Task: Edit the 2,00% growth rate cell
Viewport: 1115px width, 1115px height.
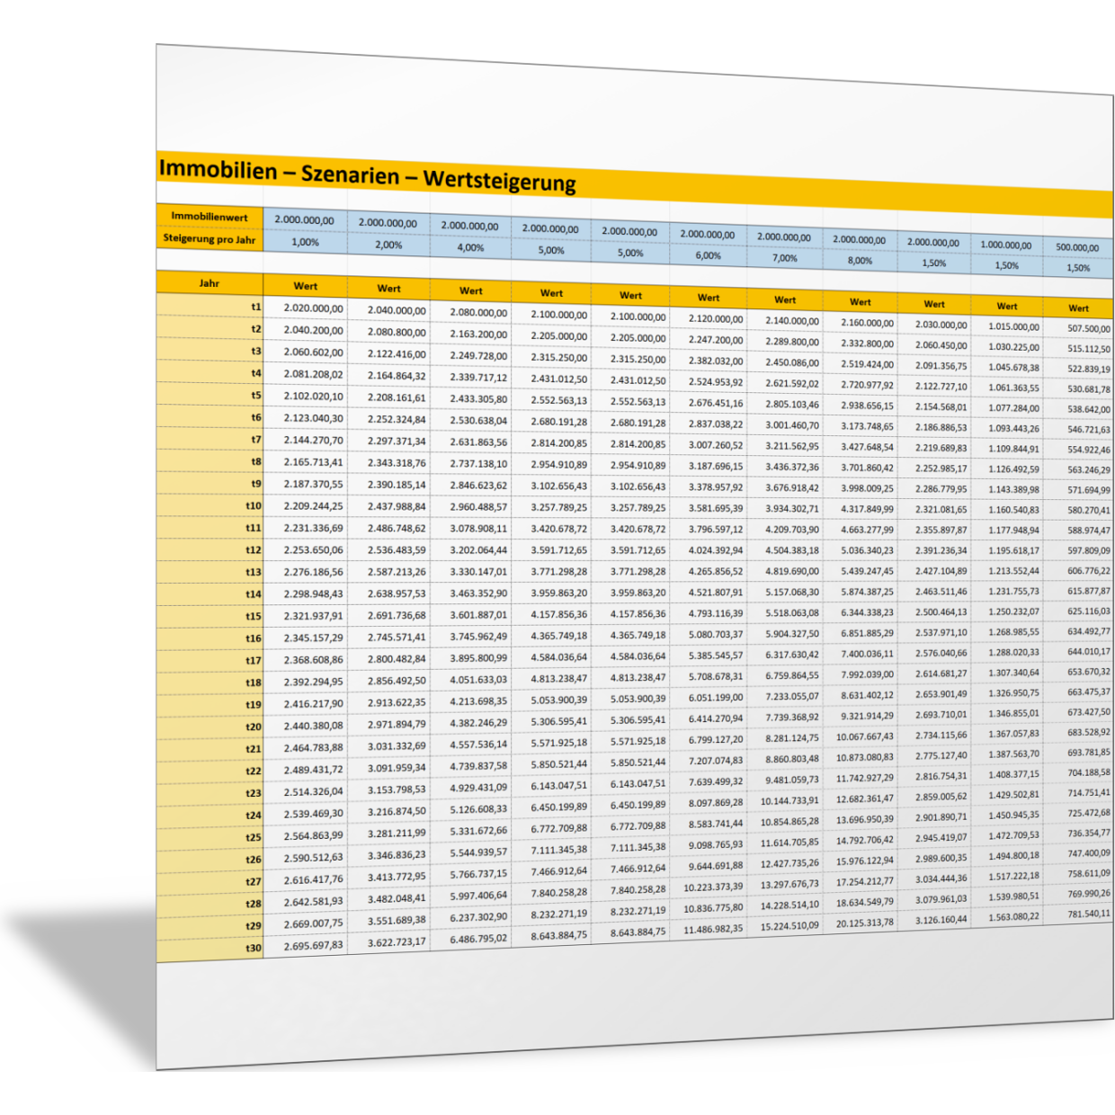Action: coord(388,245)
